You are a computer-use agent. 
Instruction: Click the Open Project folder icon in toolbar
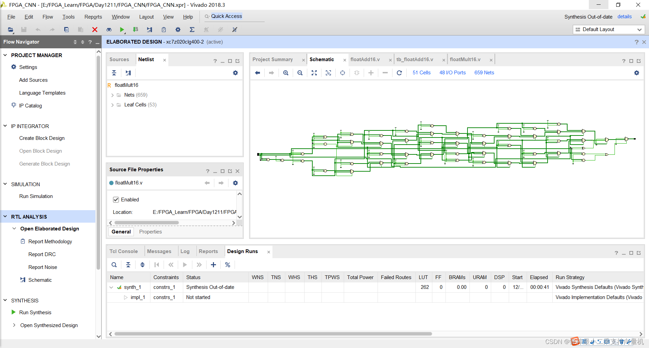[10, 30]
